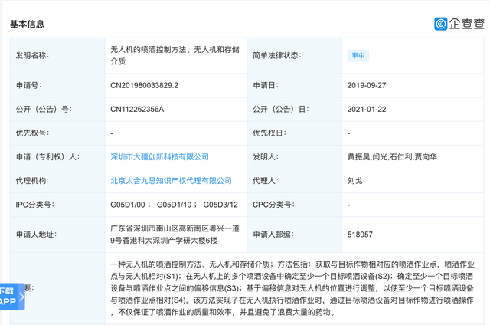Click the Qichacha logo icon
Image resolution: width=490 pixels, height=325 pixels.
[442, 24]
